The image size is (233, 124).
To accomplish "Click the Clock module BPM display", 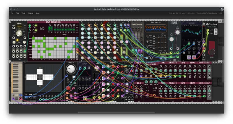I will [x=20, y=26].
